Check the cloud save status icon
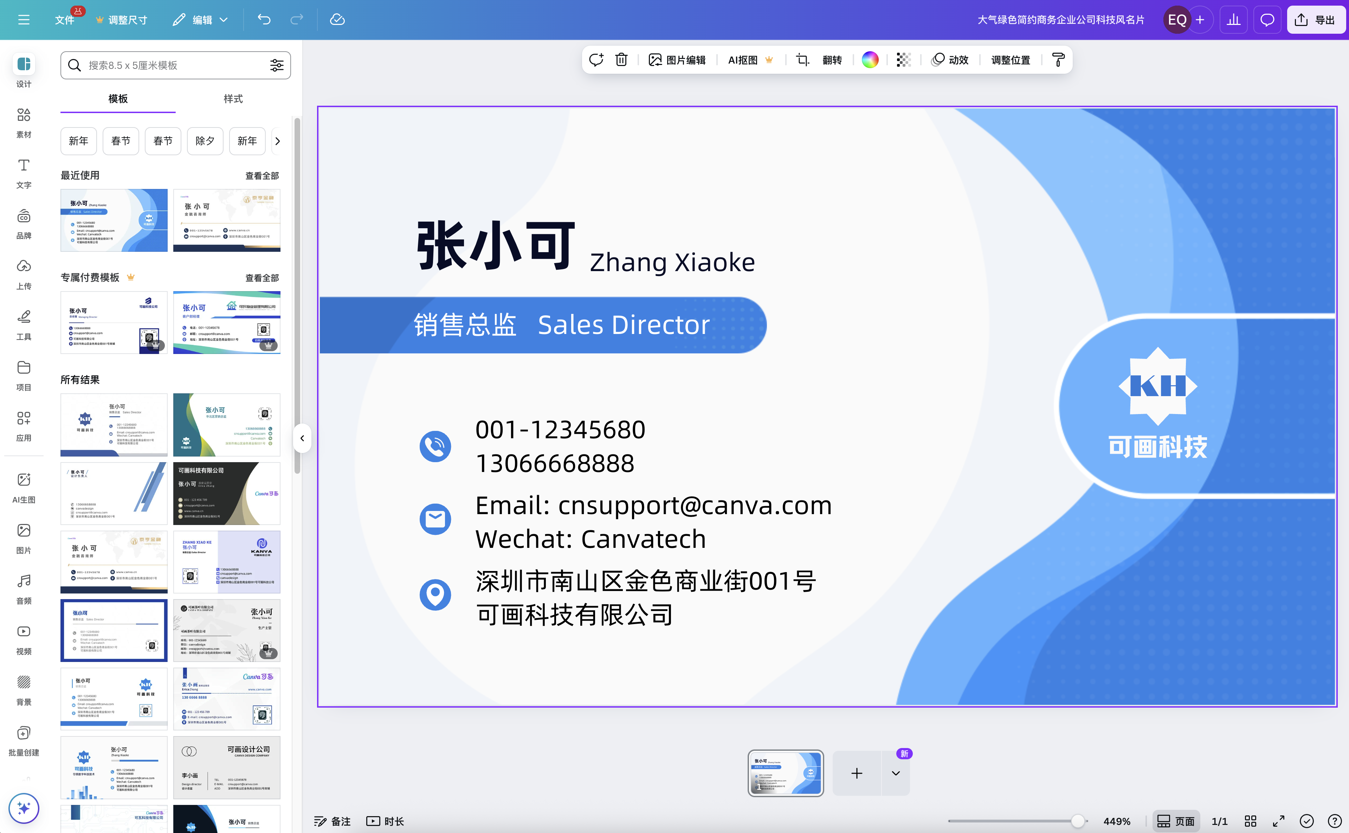This screenshot has height=833, width=1349. pos(337,20)
